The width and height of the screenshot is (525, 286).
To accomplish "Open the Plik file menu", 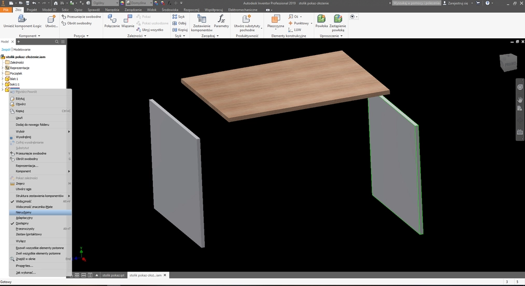I will 6,10.
